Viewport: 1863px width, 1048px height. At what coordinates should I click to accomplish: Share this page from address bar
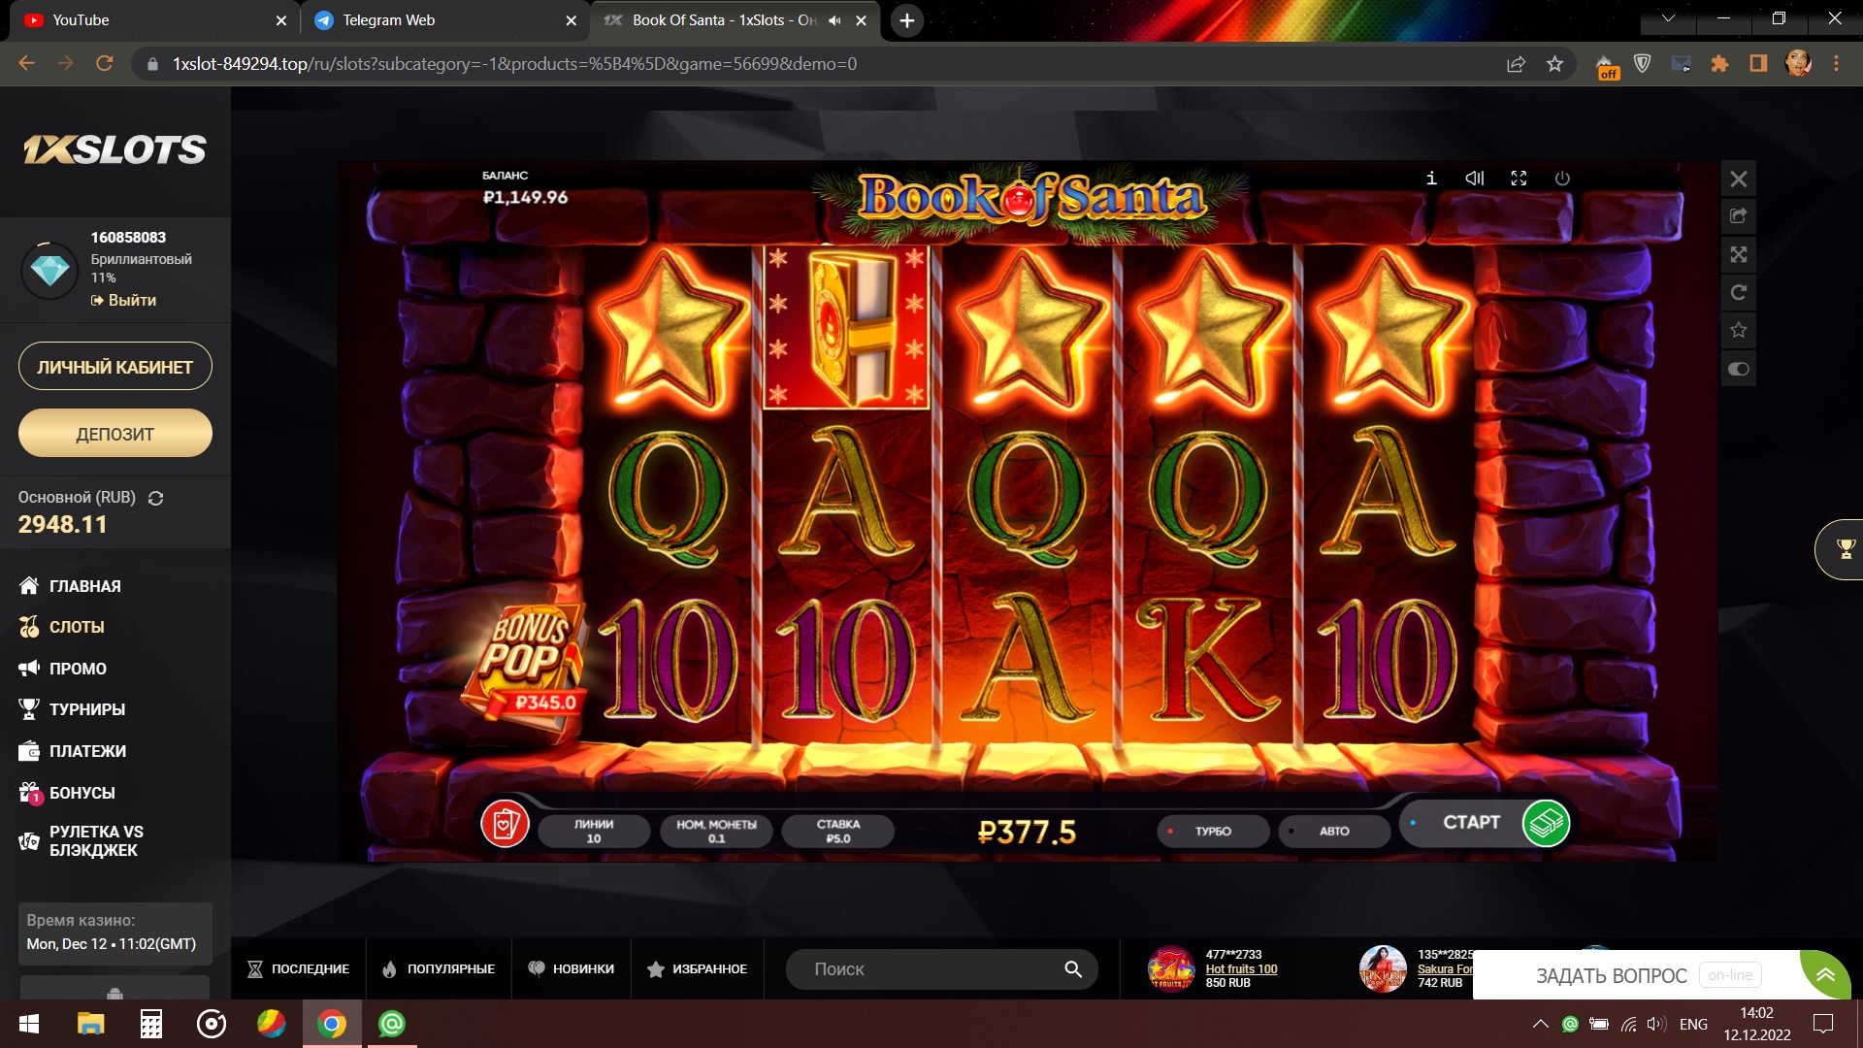1516,64
